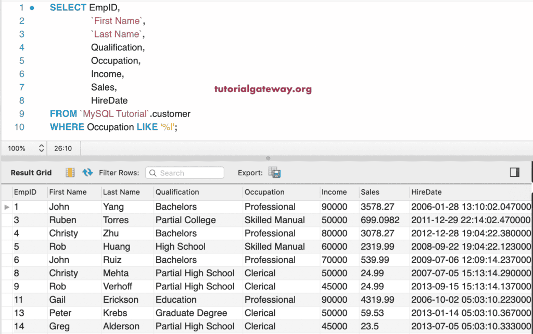Click line number 10 in the editor gutter
The width and height of the screenshot is (533, 334).
click(x=19, y=127)
